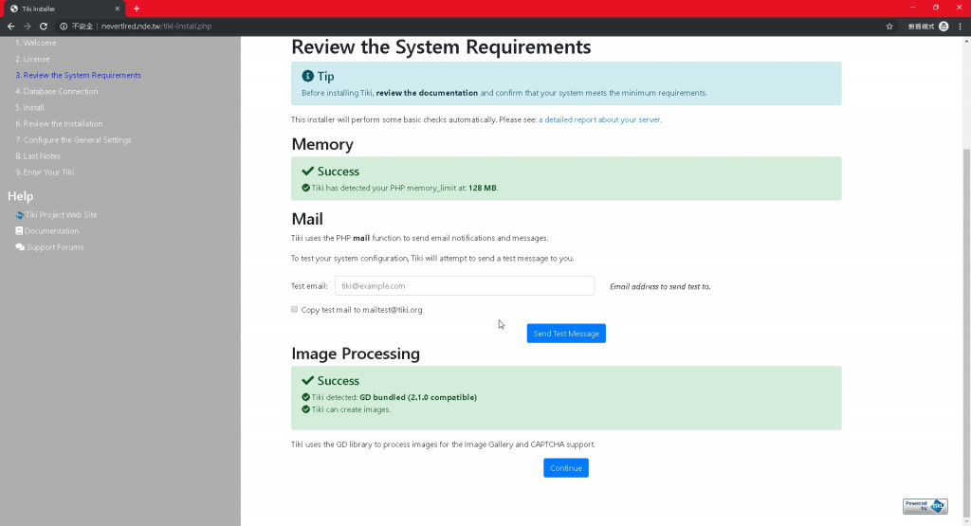Screen dimensions: 971x526
Task: Click the not-secure site info icon
Action: (64, 26)
